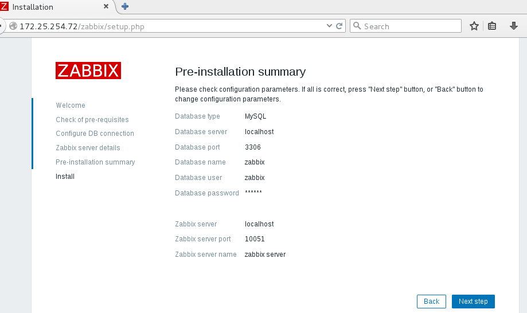Click the database port value 3306
Image resolution: width=527 pixels, height=313 pixels.
(253, 147)
